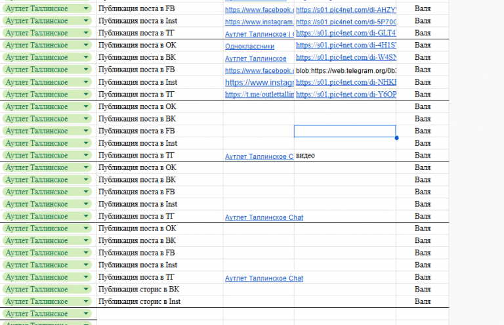Screen dimensions: 504x325
Task: Open dropdown arrow in 'Публикация сторис в ВК' row
Action: click(86, 289)
